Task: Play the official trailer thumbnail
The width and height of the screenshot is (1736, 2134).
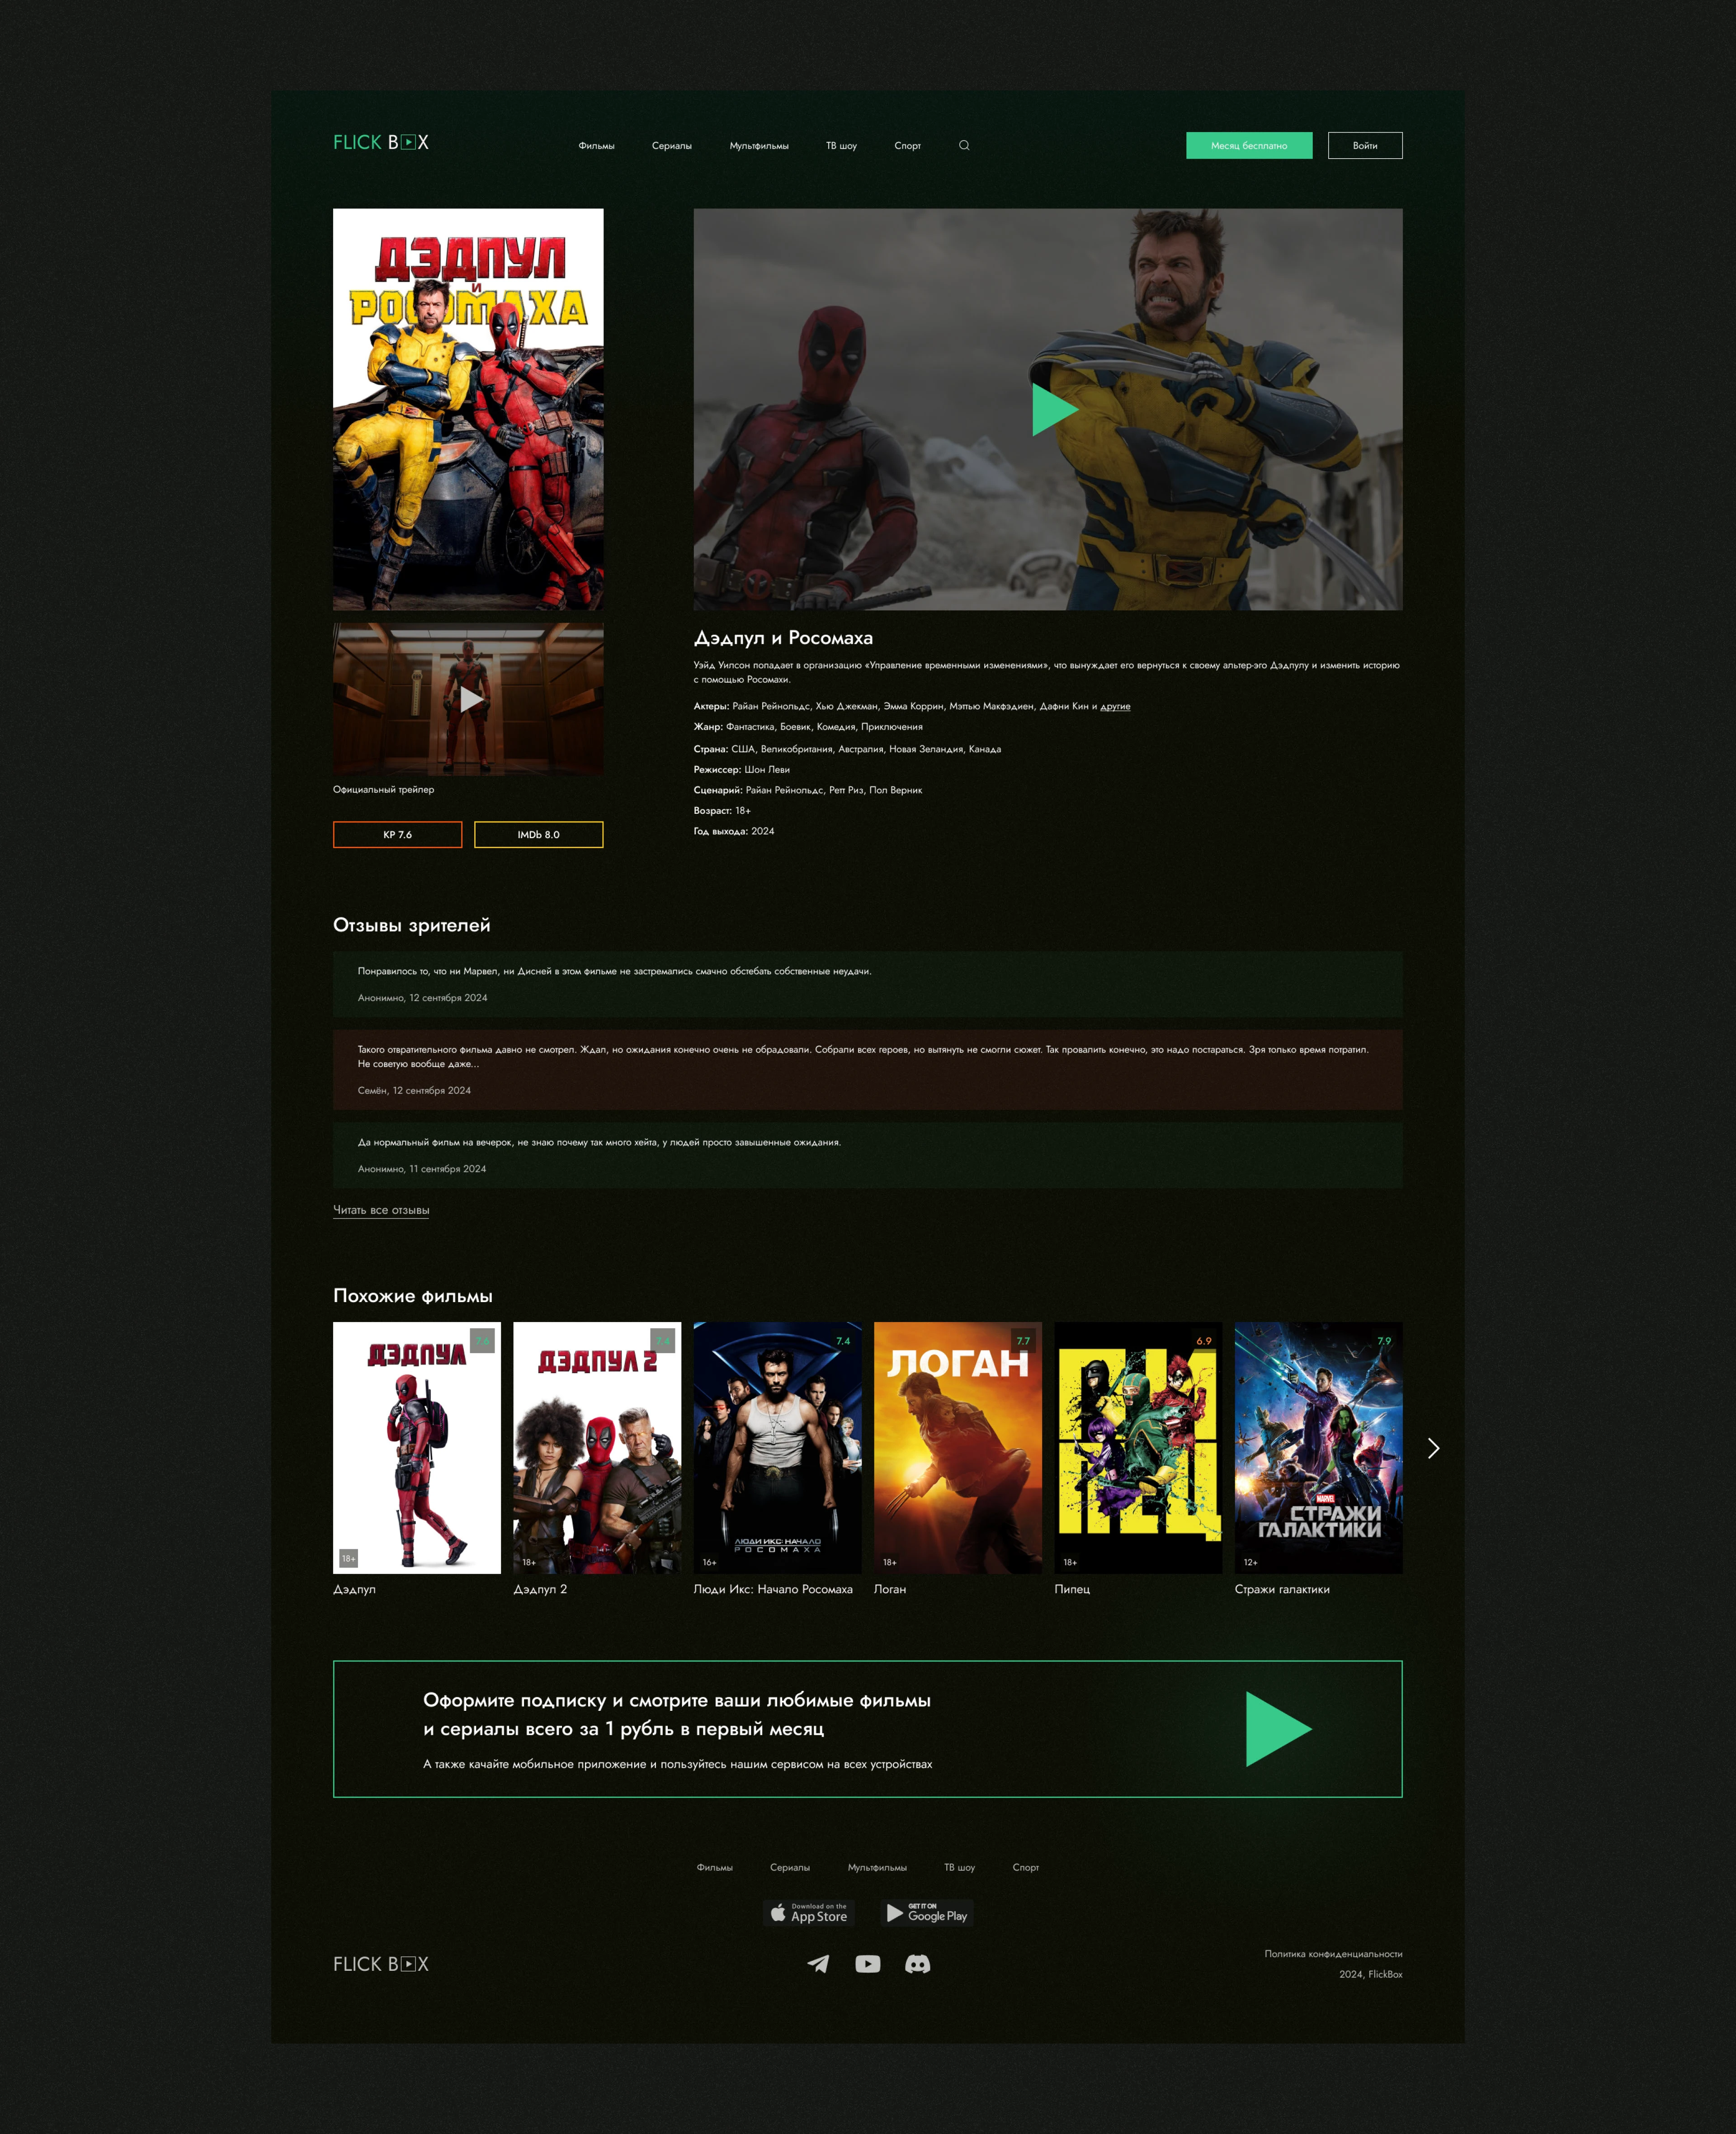Action: [x=469, y=699]
